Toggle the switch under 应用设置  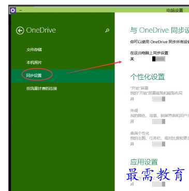[158, 184]
